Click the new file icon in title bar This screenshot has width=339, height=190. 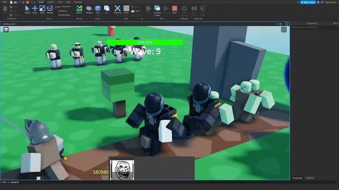[11, 2]
